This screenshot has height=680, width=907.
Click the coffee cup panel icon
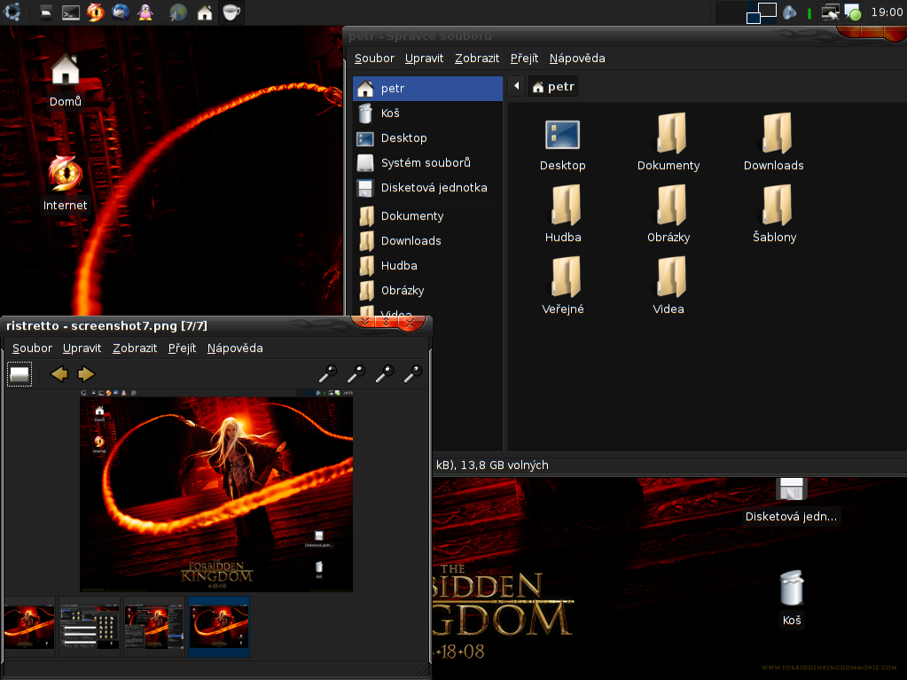click(231, 12)
